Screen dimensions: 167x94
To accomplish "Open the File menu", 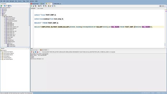I will [1, 1].
